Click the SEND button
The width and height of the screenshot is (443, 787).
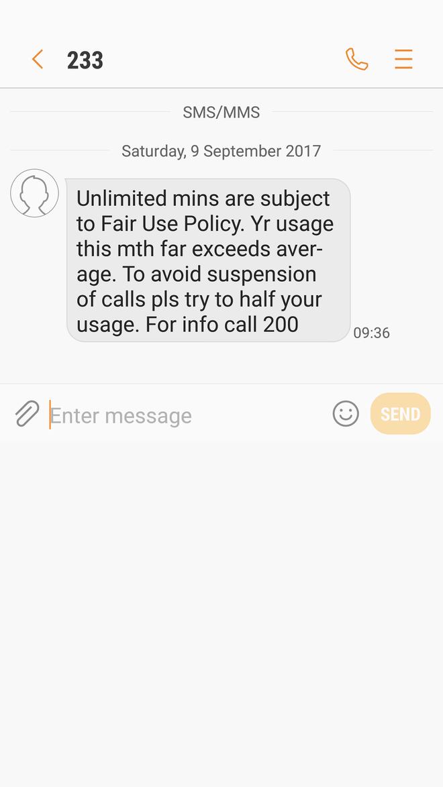pos(400,414)
